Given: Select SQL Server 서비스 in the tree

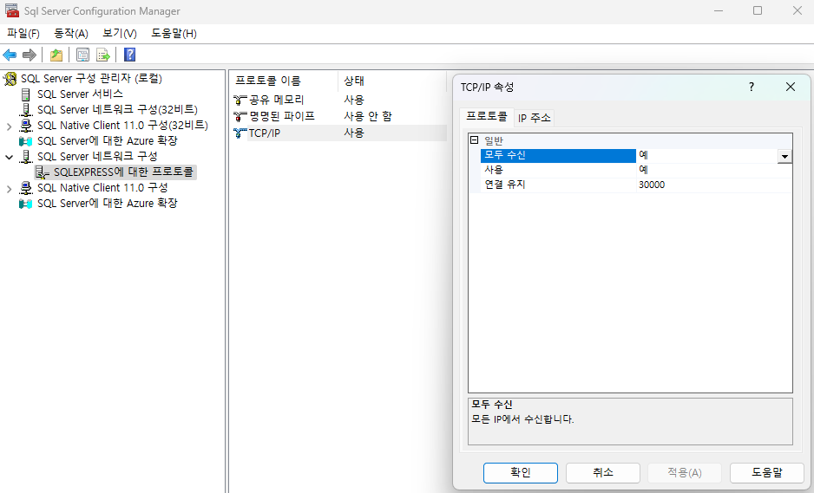Looking at the screenshot, I should coord(80,94).
